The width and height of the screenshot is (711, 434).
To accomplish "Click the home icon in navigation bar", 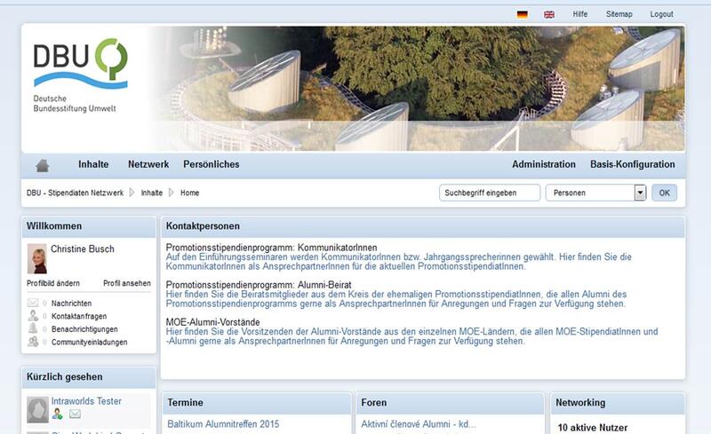I will 42,165.
